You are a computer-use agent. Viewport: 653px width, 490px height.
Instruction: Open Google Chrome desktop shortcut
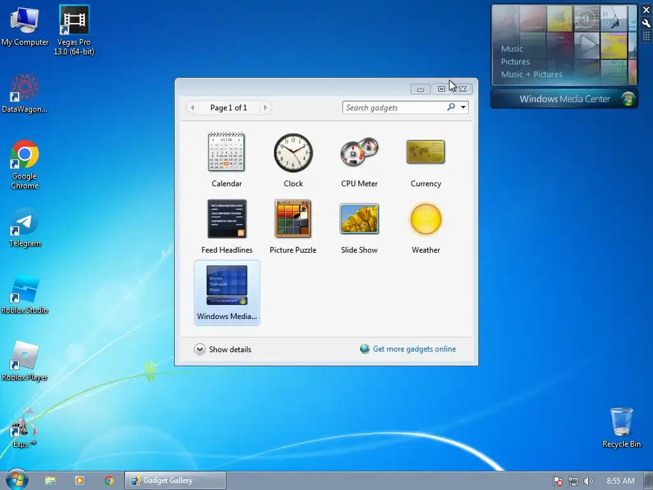coord(25,165)
